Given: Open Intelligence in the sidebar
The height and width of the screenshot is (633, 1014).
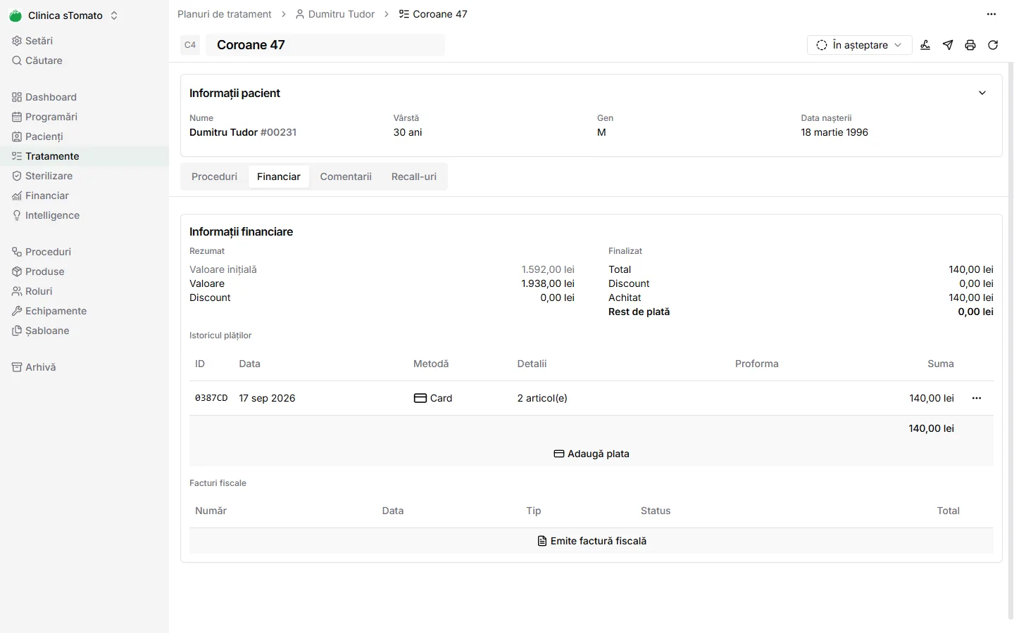Looking at the screenshot, I should pos(84,215).
